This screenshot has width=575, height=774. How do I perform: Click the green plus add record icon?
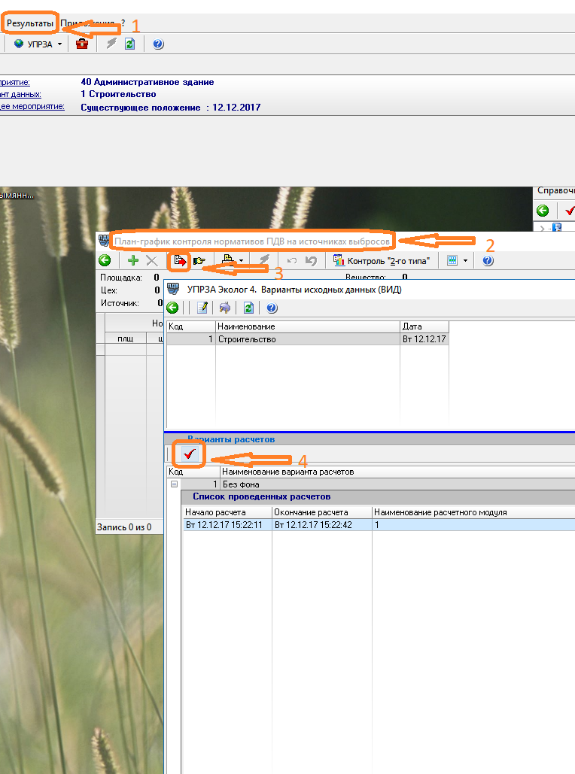coord(133,261)
